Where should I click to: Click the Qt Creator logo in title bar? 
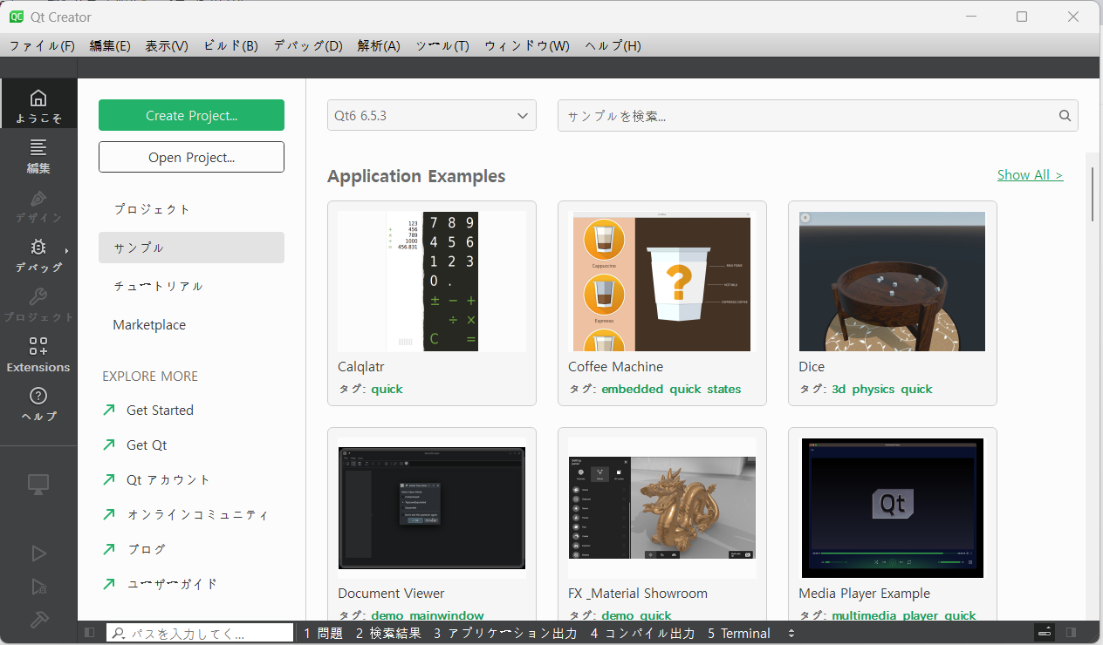pos(17,17)
